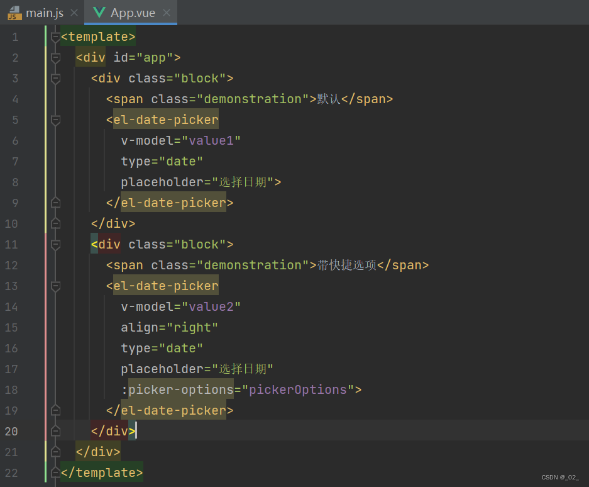This screenshot has width=589, height=487.
Task: Click the Vue logo on the App.vue tab
Action: pyautogui.click(x=97, y=11)
